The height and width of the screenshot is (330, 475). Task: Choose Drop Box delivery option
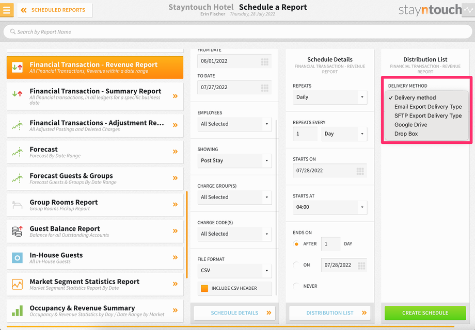click(426, 134)
